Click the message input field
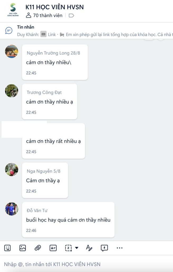The width and height of the screenshot is (173, 272). coord(86,264)
